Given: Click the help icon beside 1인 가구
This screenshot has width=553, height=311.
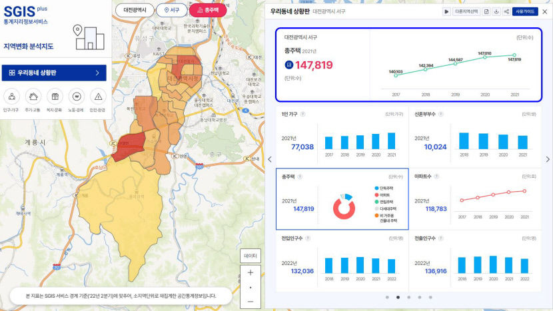Looking at the screenshot, I should (x=302, y=115).
